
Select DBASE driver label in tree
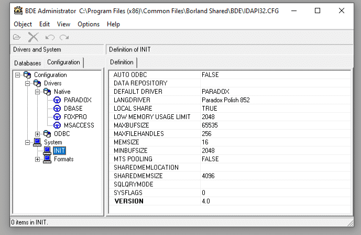point(73,109)
